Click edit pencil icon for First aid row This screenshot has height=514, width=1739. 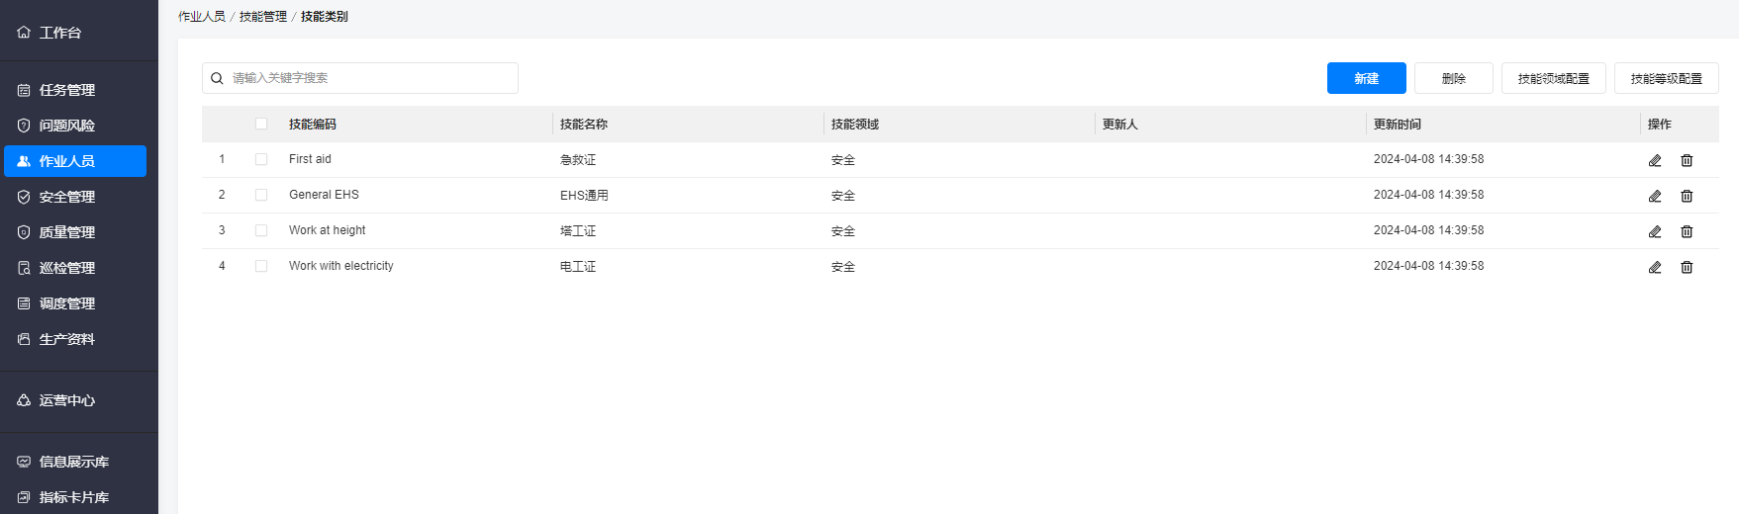pyautogui.click(x=1655, y=160)
